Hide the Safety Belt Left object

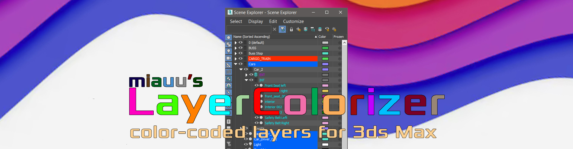coord(256,118)
